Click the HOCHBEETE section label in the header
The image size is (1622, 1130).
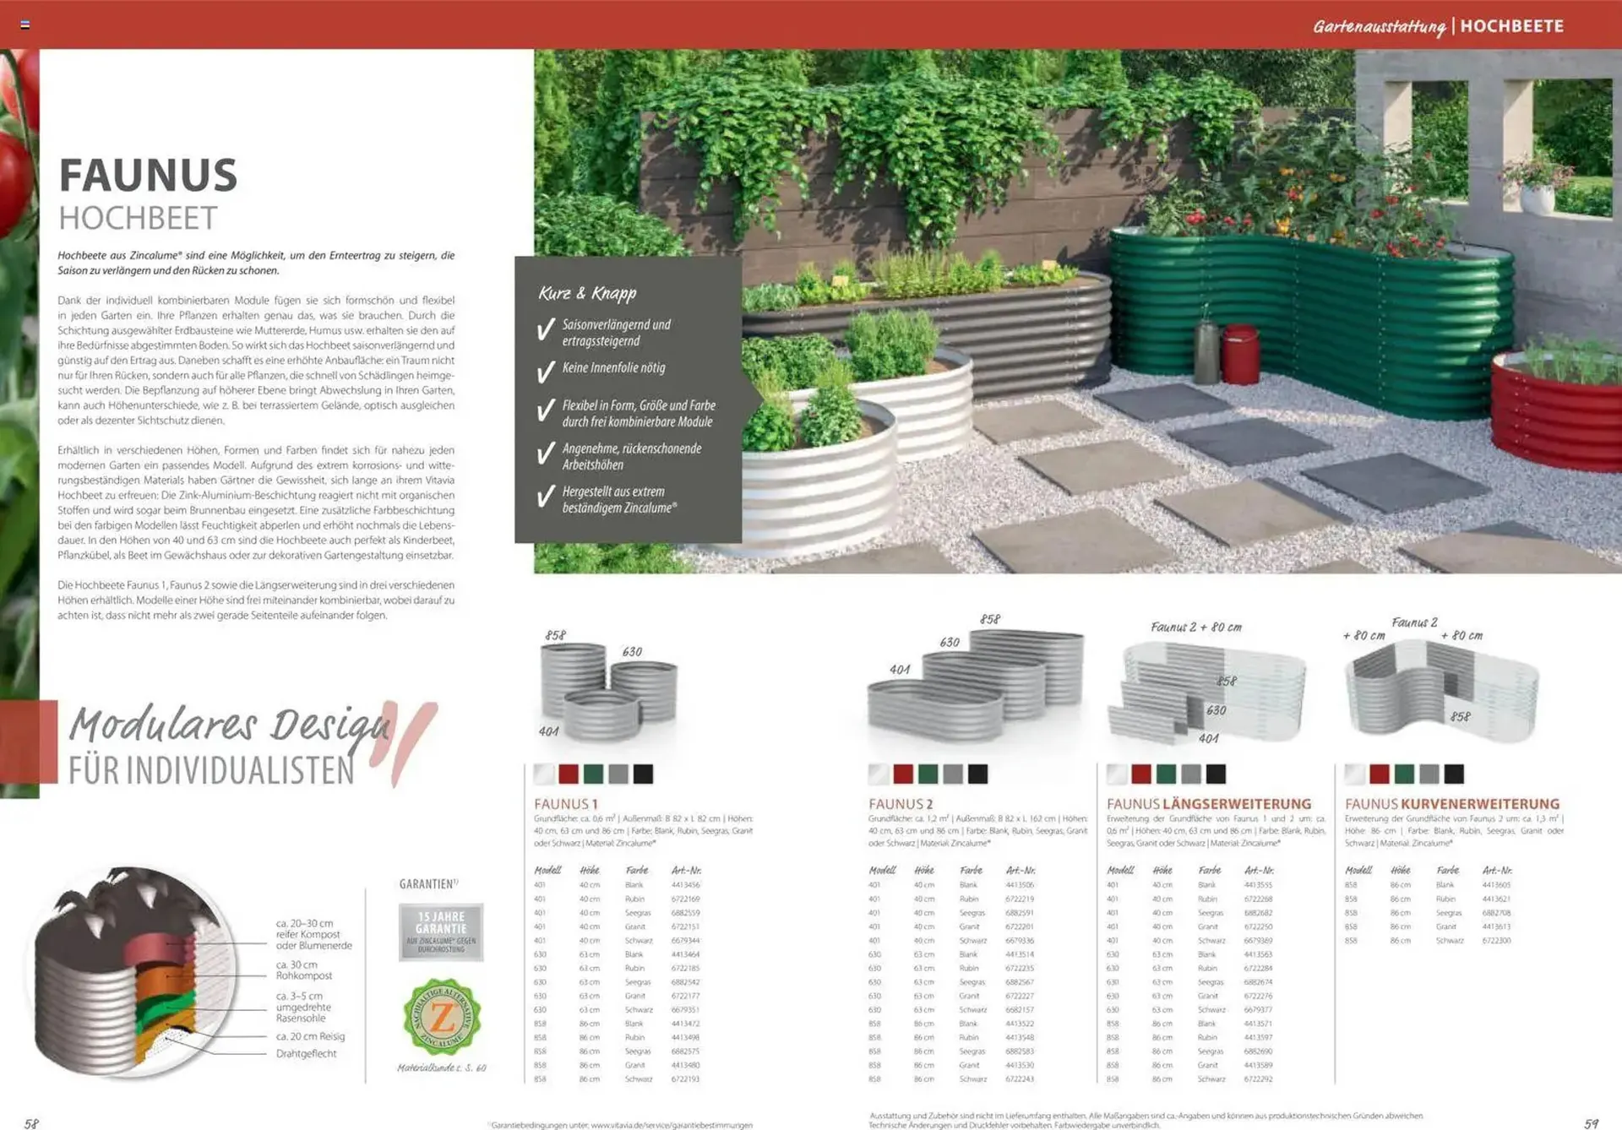(x=1511, y=26)
